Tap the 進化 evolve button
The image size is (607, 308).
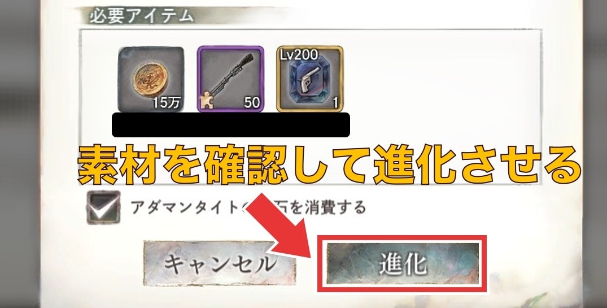(403, 264)
